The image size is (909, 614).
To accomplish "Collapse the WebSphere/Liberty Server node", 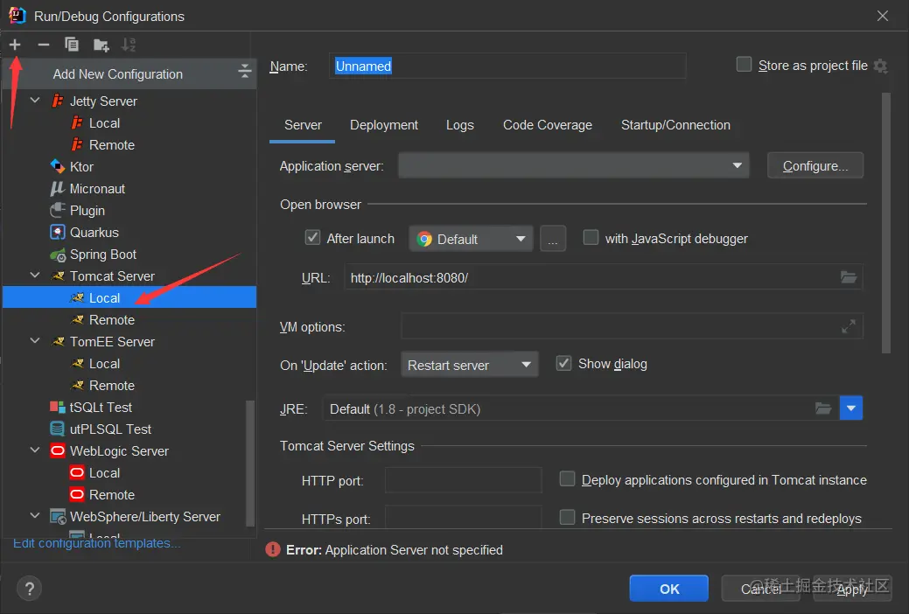I will [35, 516].
